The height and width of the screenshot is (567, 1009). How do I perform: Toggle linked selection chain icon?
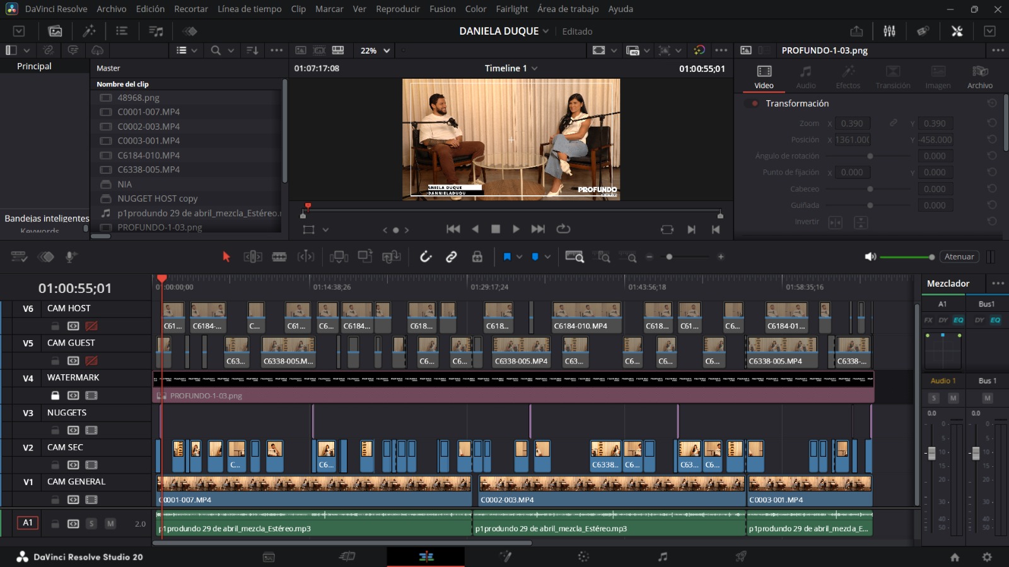452,256
